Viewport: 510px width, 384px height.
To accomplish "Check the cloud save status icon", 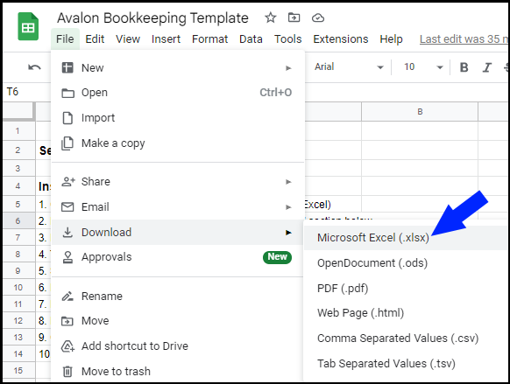I will click(318, 17).
